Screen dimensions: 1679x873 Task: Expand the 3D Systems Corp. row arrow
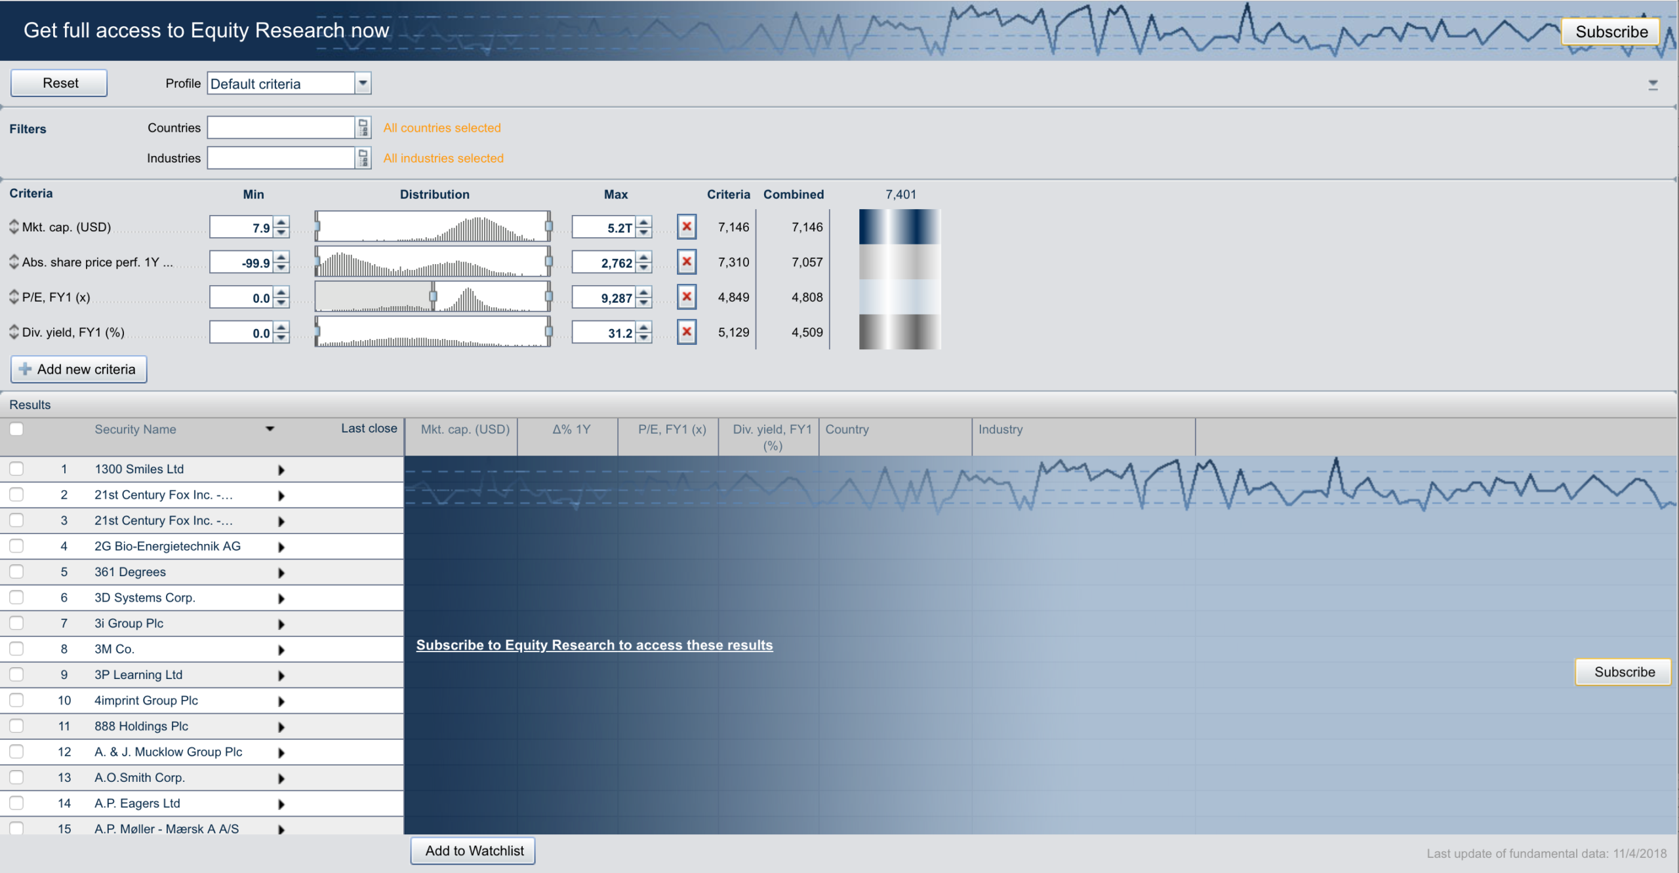pos(281,598)
